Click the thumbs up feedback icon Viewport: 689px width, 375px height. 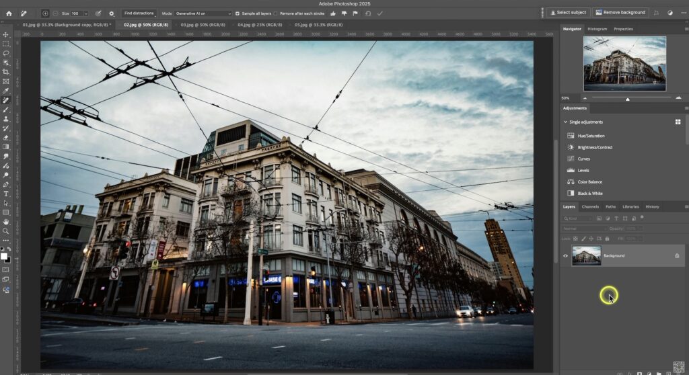[333, 13]
